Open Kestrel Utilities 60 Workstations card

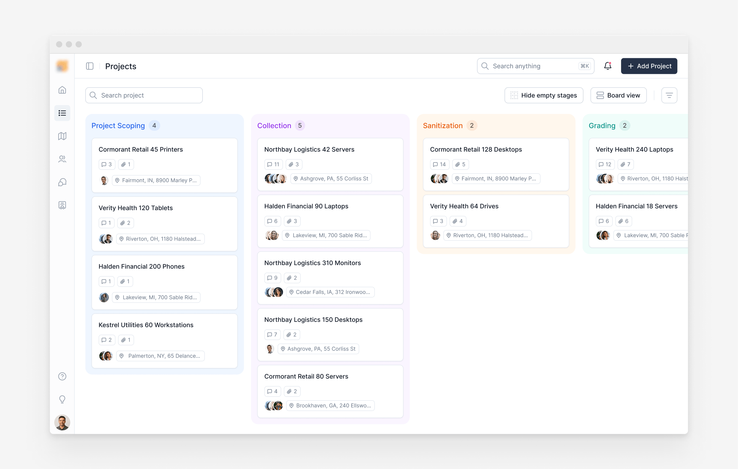click(165, 341)
